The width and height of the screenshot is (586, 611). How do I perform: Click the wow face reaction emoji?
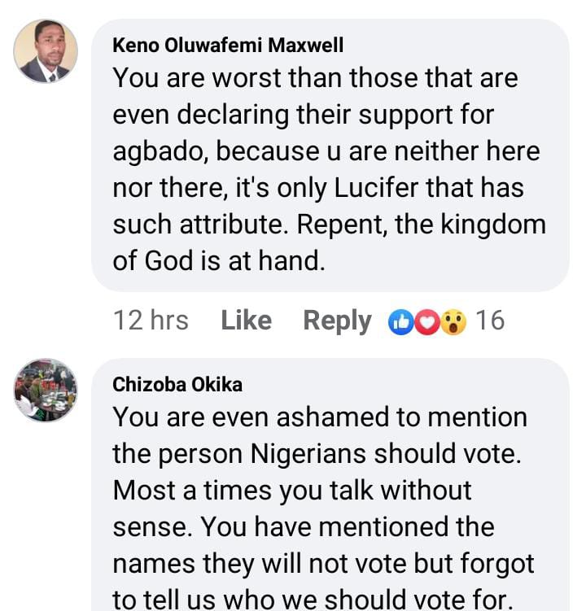(453, 321)
